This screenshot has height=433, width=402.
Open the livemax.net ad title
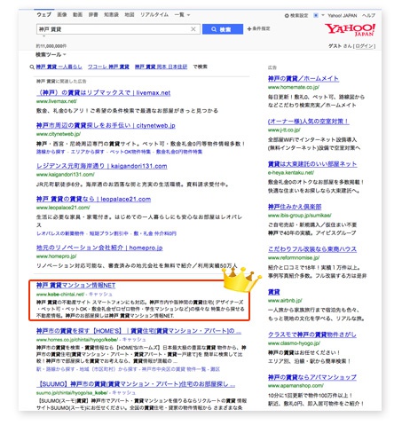103,93
